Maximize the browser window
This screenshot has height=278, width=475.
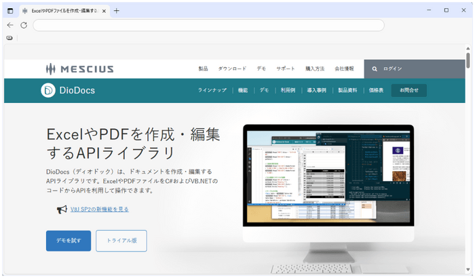coord(446,10)
